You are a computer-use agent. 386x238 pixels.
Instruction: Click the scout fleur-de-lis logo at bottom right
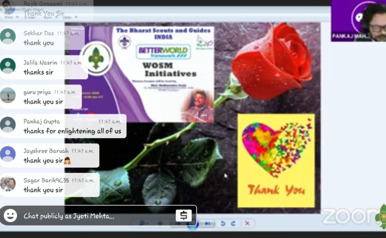tap(381, 216)
